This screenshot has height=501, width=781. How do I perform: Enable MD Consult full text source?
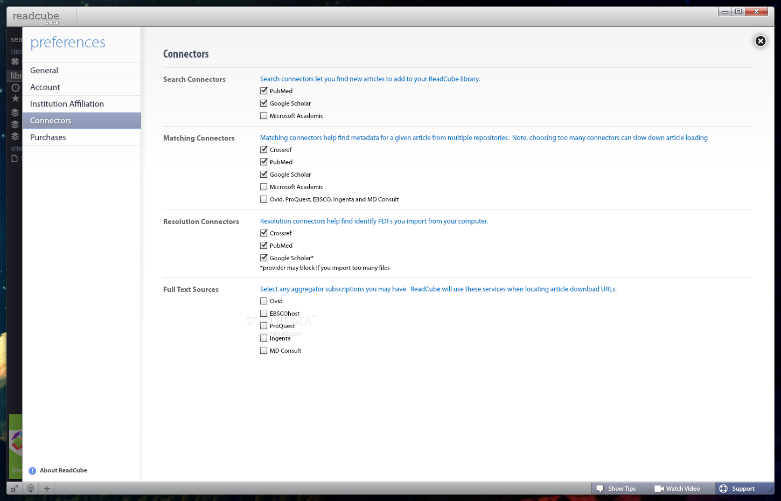coord(264,351)
